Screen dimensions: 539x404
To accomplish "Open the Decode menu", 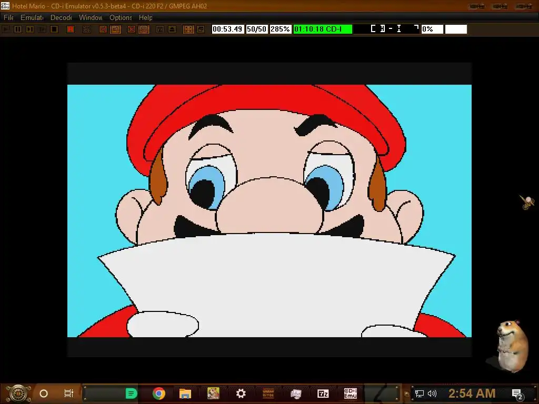I will click(x=61, y=17).
